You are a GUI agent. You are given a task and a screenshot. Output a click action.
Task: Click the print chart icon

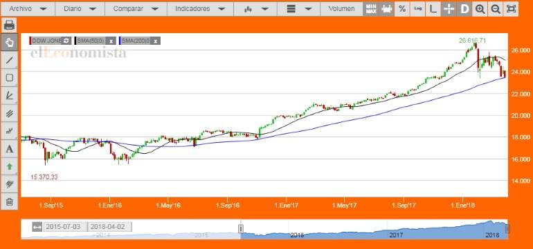(x=10, y=25)
